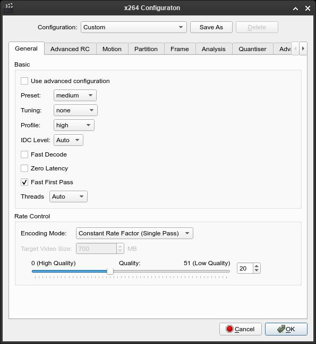Click the green arrow icon on OK
This screenshot has width=316, height=344.
[x=281, y=329]
